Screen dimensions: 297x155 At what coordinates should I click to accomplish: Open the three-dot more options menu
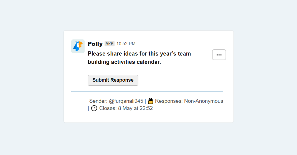point(219,55)
